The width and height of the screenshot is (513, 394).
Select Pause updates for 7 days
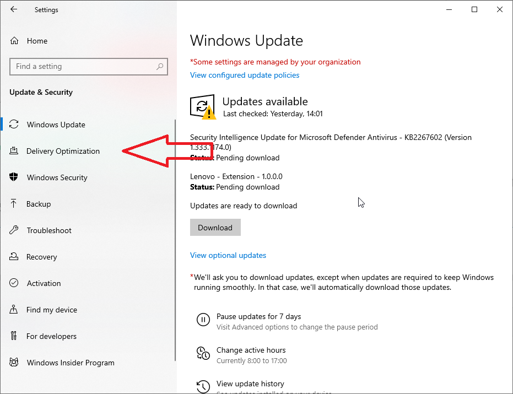(x=258, y=317)
